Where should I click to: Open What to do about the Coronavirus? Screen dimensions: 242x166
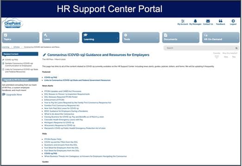click(59, 114)
